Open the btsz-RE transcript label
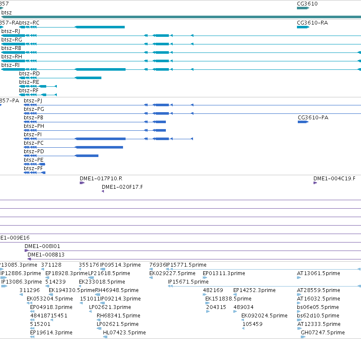 coord(29,82)
